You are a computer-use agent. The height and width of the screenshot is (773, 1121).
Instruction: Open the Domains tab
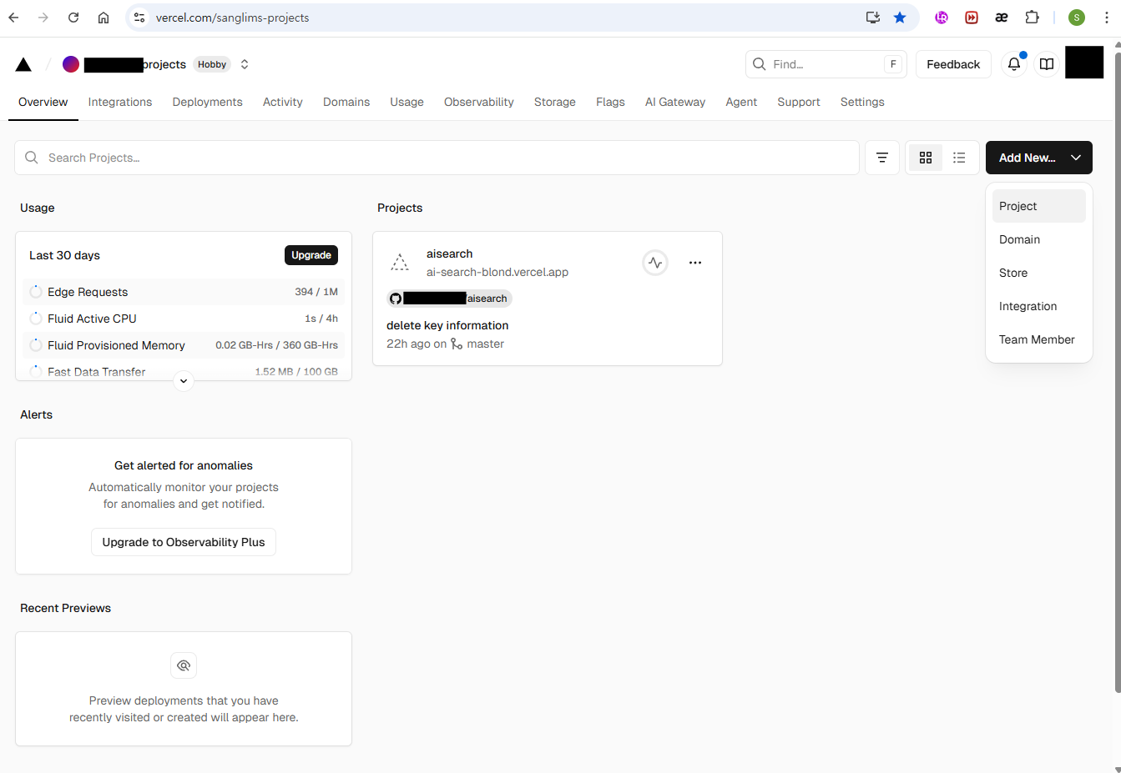tap(346, 102)
